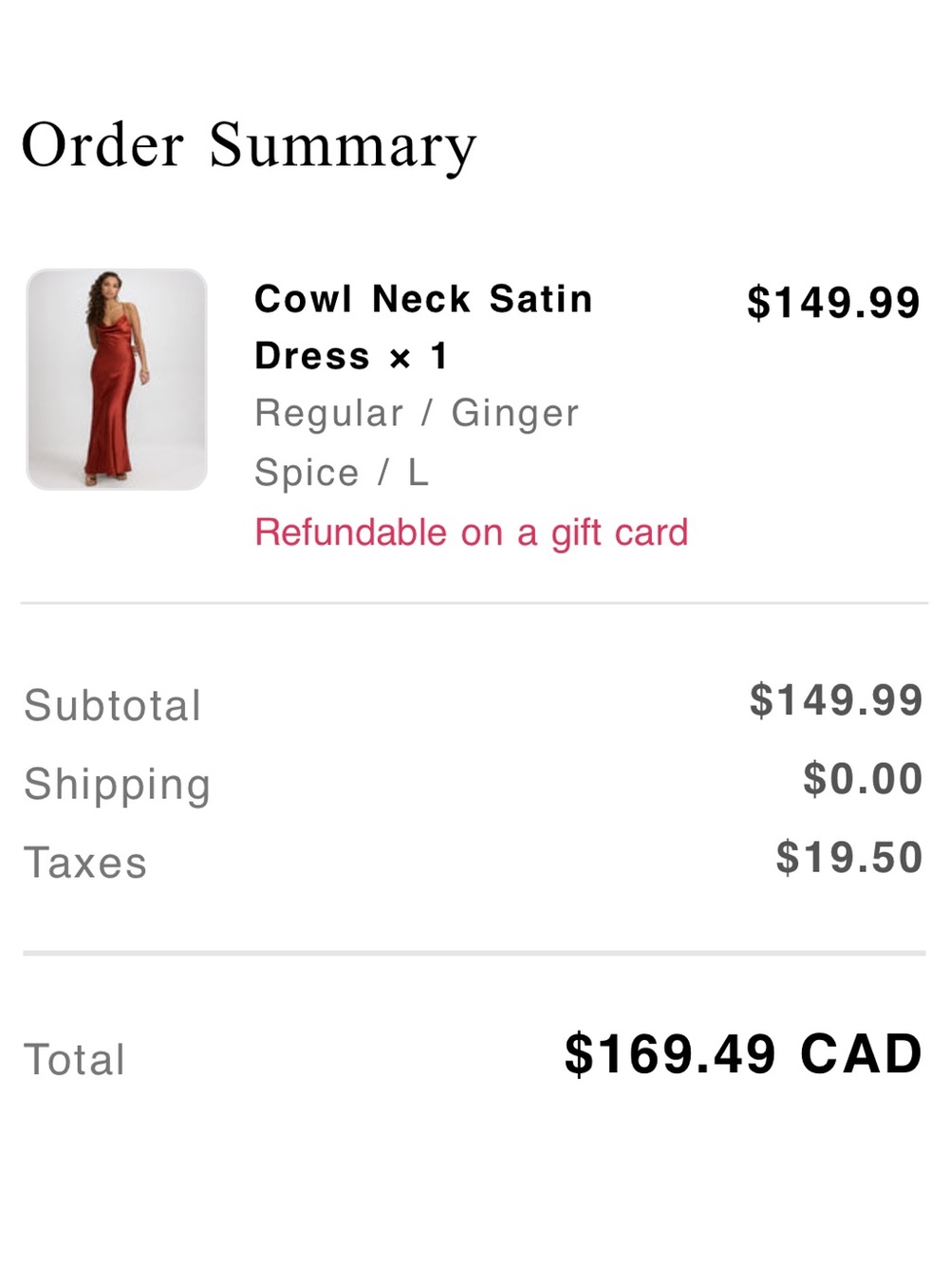Select the subtotal amount $149.99
Viewport: 949px width, 1265px height.
[x=836, y=700]
